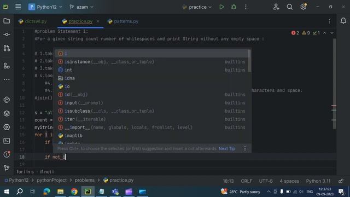
Task: Open the Terminal tool window
Action: 7,141
